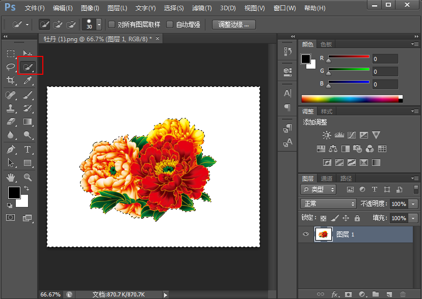
Task: Switch to the 通道 tab
Action: click(327, 178)
